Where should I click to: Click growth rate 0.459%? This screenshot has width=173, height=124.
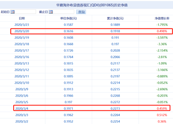click(x=162, y=109)
